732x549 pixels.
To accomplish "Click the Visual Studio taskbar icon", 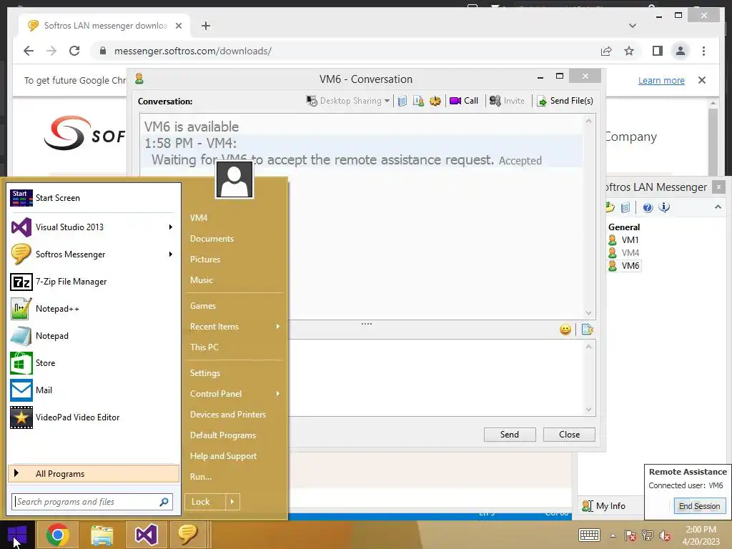I will pyautogui.click(x=146, y=535).
